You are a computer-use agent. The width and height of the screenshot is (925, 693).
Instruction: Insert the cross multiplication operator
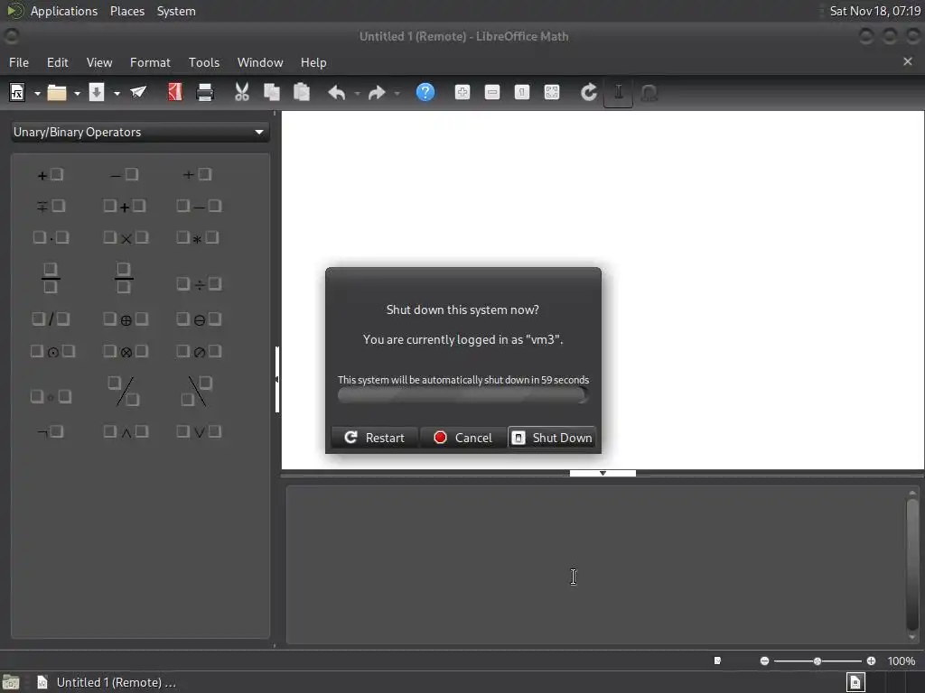(125, 237)
